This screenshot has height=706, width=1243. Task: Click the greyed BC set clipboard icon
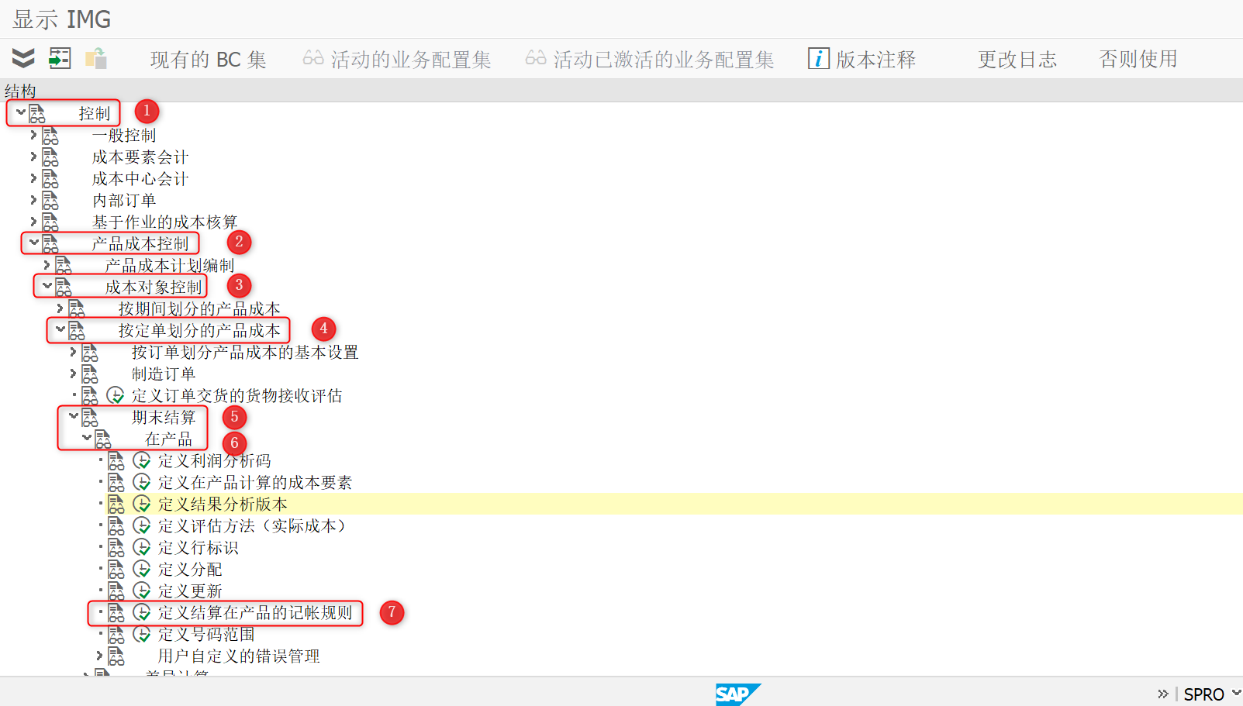[96, 58]
